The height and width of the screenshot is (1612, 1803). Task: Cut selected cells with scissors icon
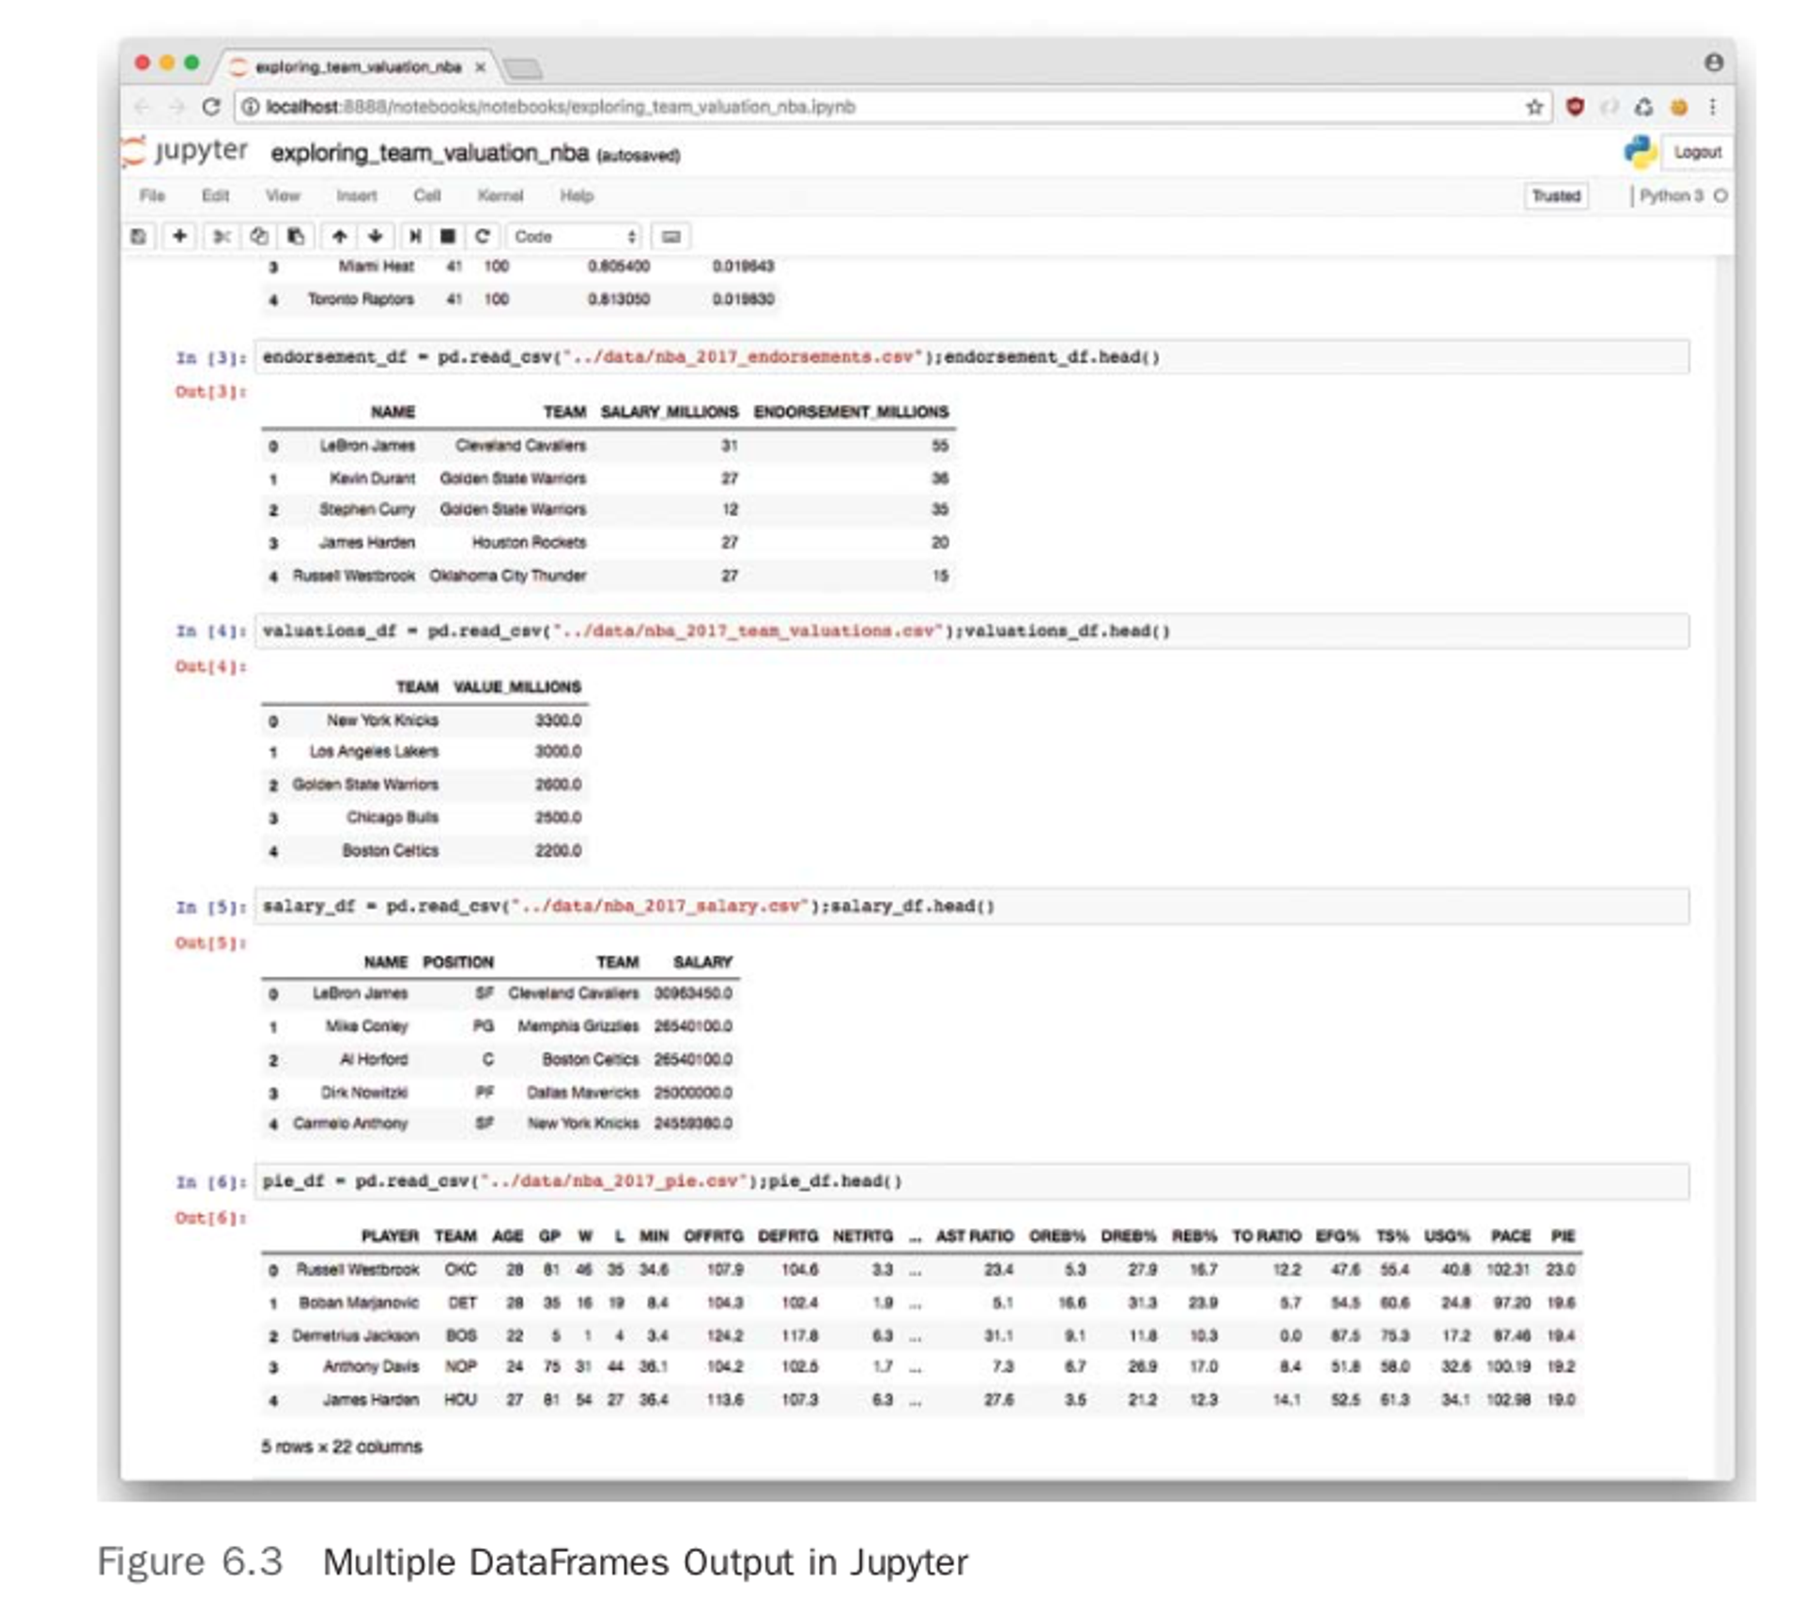pos(222,237)
